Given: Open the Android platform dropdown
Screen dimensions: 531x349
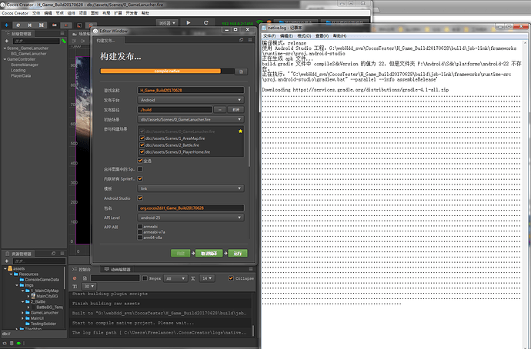Looking at the screenshot, I should (x=191, y=100).
